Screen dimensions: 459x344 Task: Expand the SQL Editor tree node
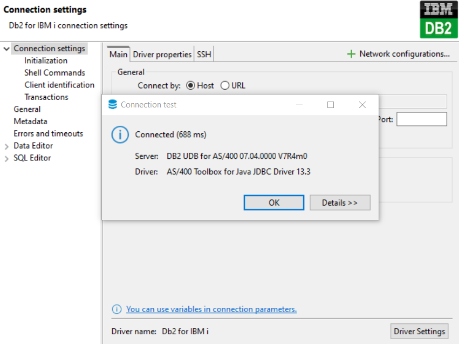(x=6, y=159)
